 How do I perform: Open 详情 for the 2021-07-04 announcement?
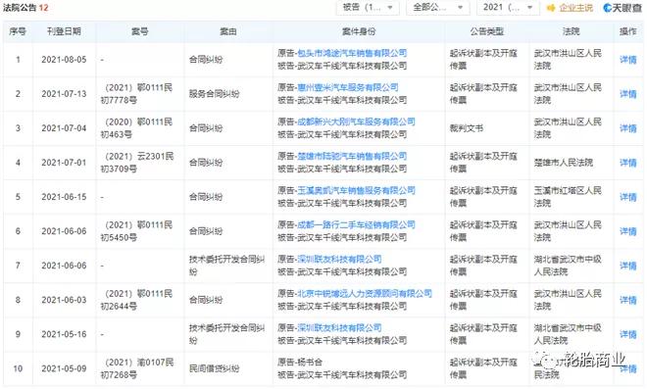(628, 128)
